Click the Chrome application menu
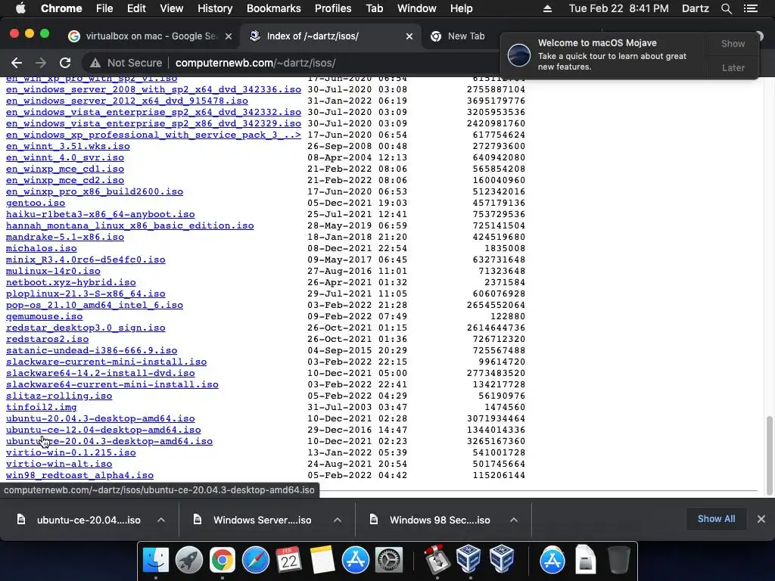The width and height of the screenshot is (775, 581). click(61, 8)
